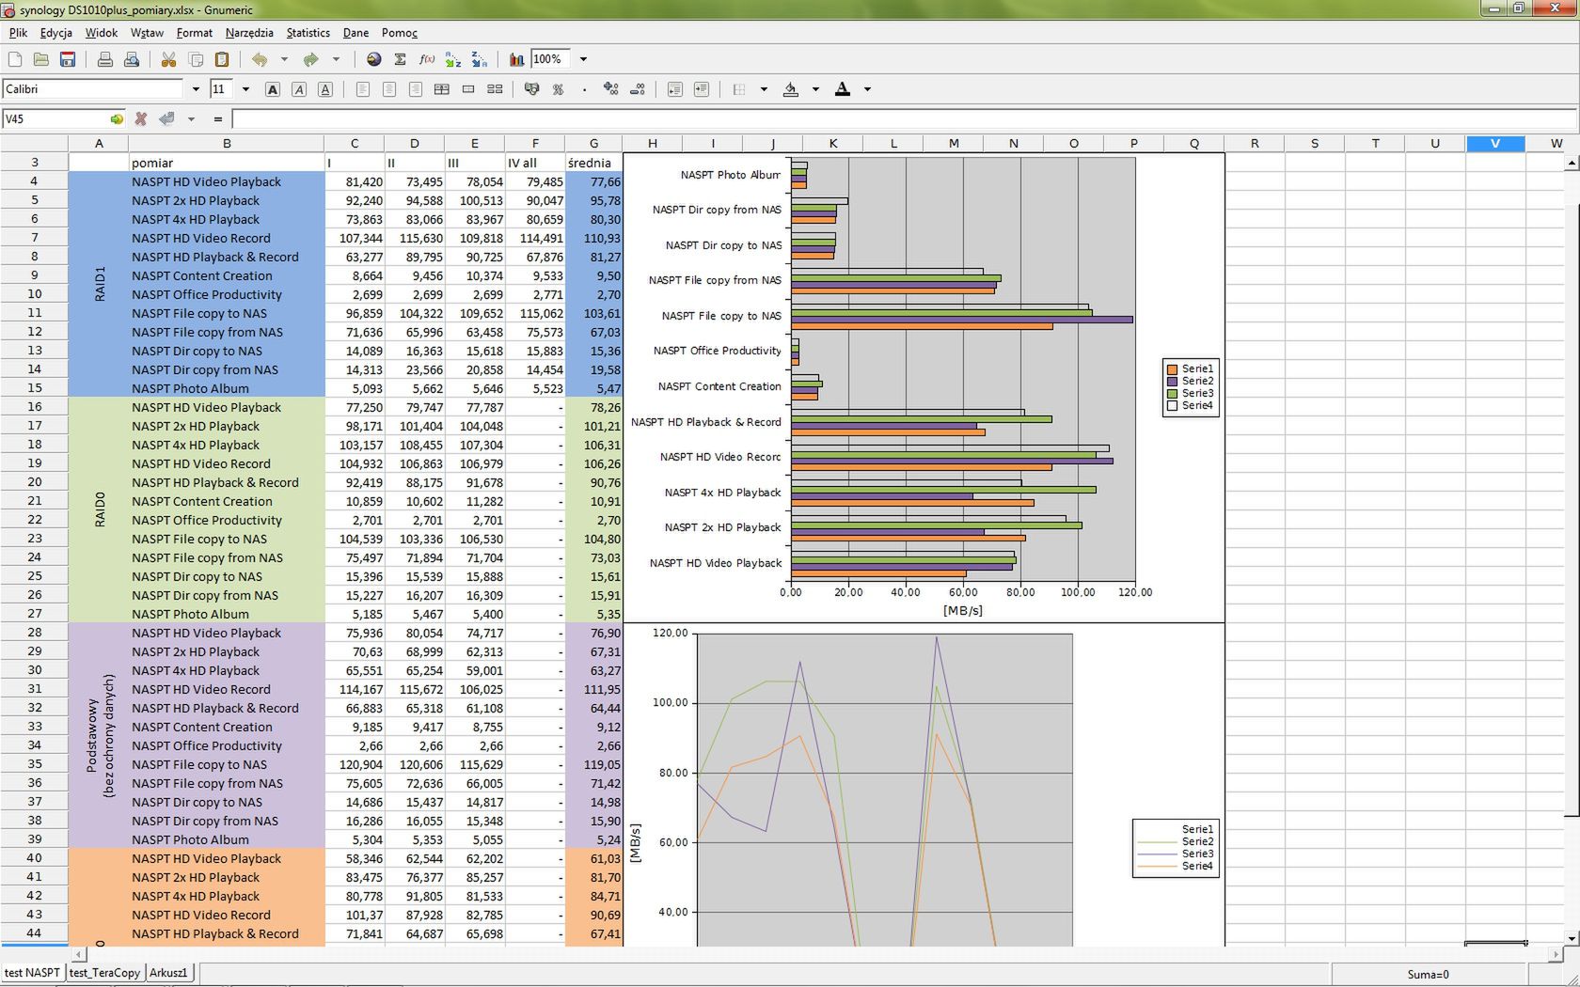Apply currency format with the money icon
1580x987 pixels.
point(531,88)
